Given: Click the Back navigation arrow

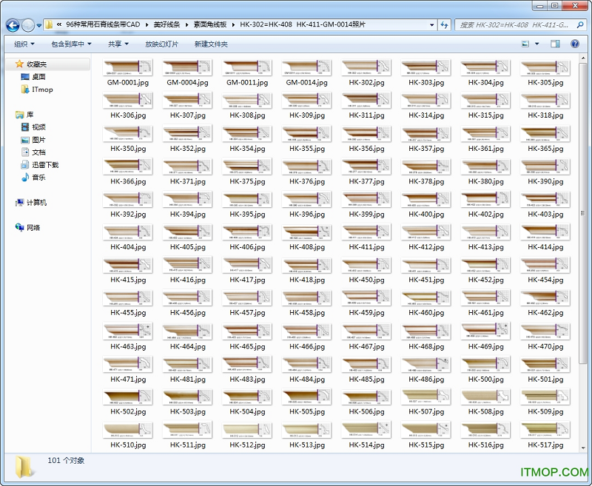Looking at the screenshot, I should (x=13, y=25).
